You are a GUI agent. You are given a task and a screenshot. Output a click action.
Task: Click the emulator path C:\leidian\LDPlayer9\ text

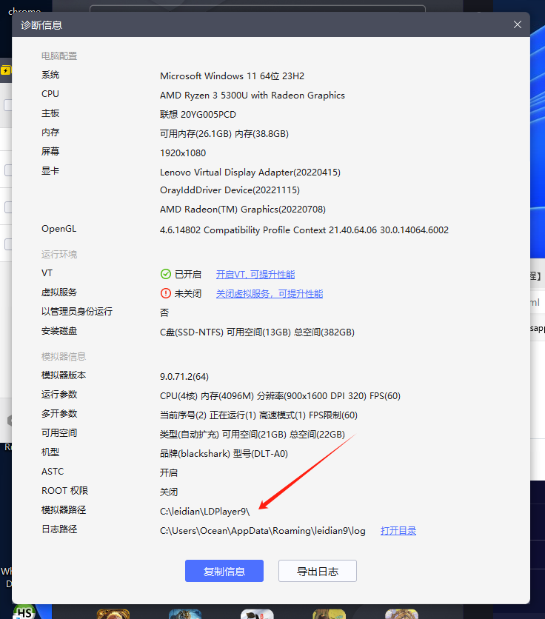[204, 511]
